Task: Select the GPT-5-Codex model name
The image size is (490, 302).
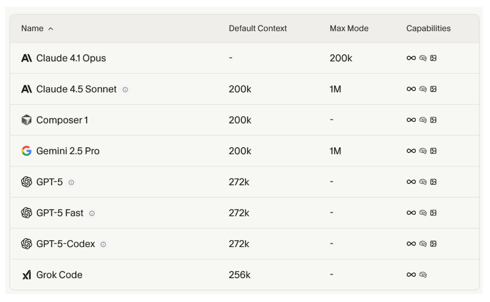Action: 66,244
